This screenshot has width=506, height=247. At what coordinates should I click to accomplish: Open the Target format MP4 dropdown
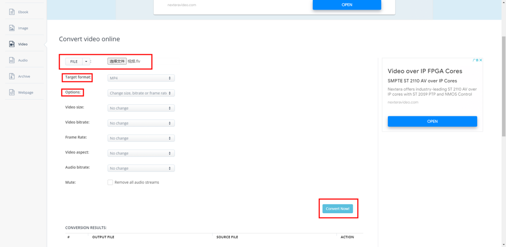coord(141,78)
